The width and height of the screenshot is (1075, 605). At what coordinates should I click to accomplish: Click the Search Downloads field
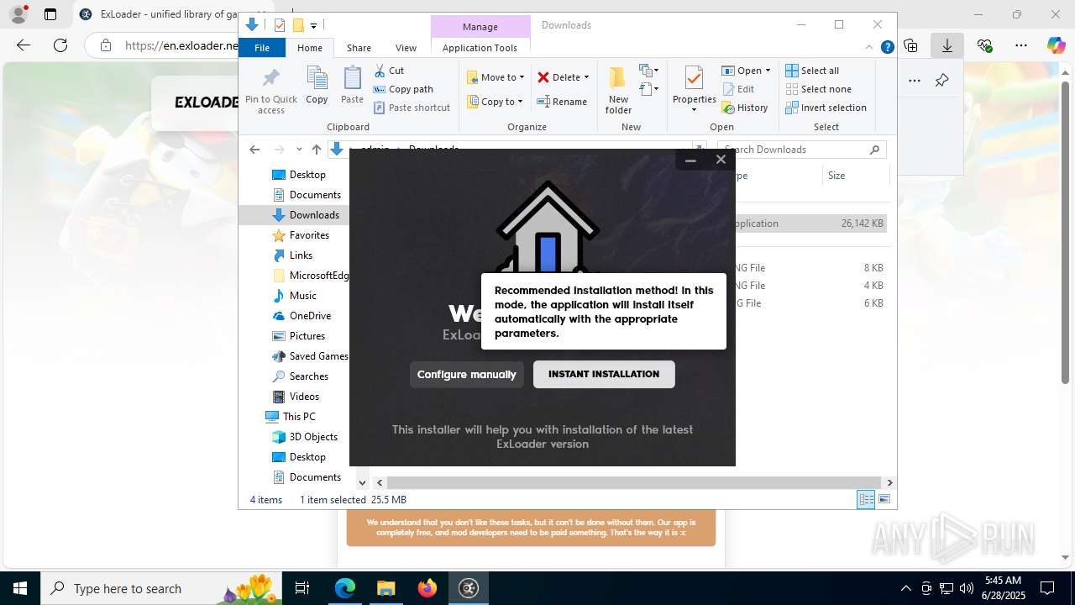pyautogui.click(x=800, y=150)
